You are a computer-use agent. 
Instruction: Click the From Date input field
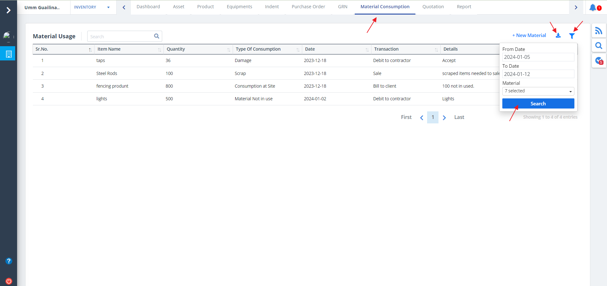[x=538, y=57]
